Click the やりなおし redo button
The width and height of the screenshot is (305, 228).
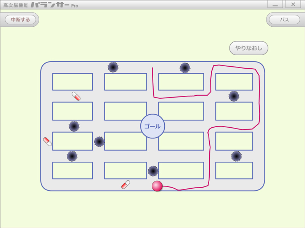249,48
